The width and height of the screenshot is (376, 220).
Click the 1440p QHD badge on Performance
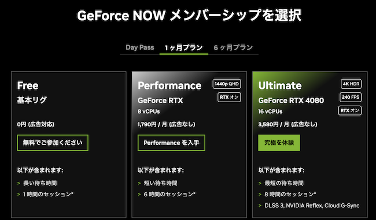point(227,84)
